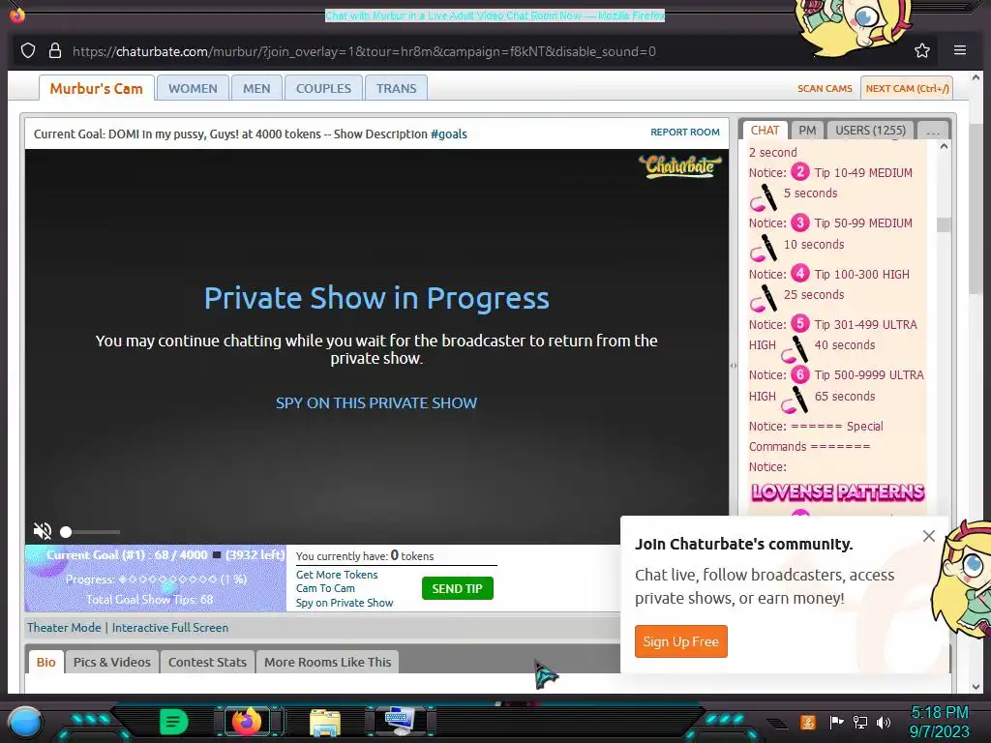Image resolution: width=991 pixels, height=743 pixels.
Task: Open the chat settings ellipsis tab
Action: (932, 131)
